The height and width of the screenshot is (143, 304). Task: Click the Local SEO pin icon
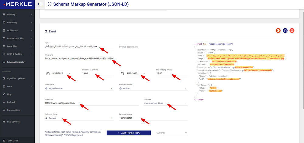click(4, 46)
